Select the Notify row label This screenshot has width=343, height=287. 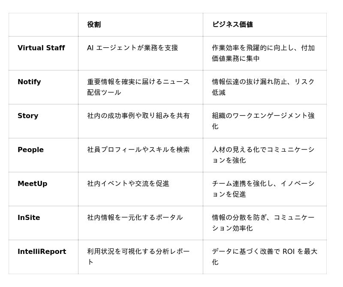pos(29,82)
